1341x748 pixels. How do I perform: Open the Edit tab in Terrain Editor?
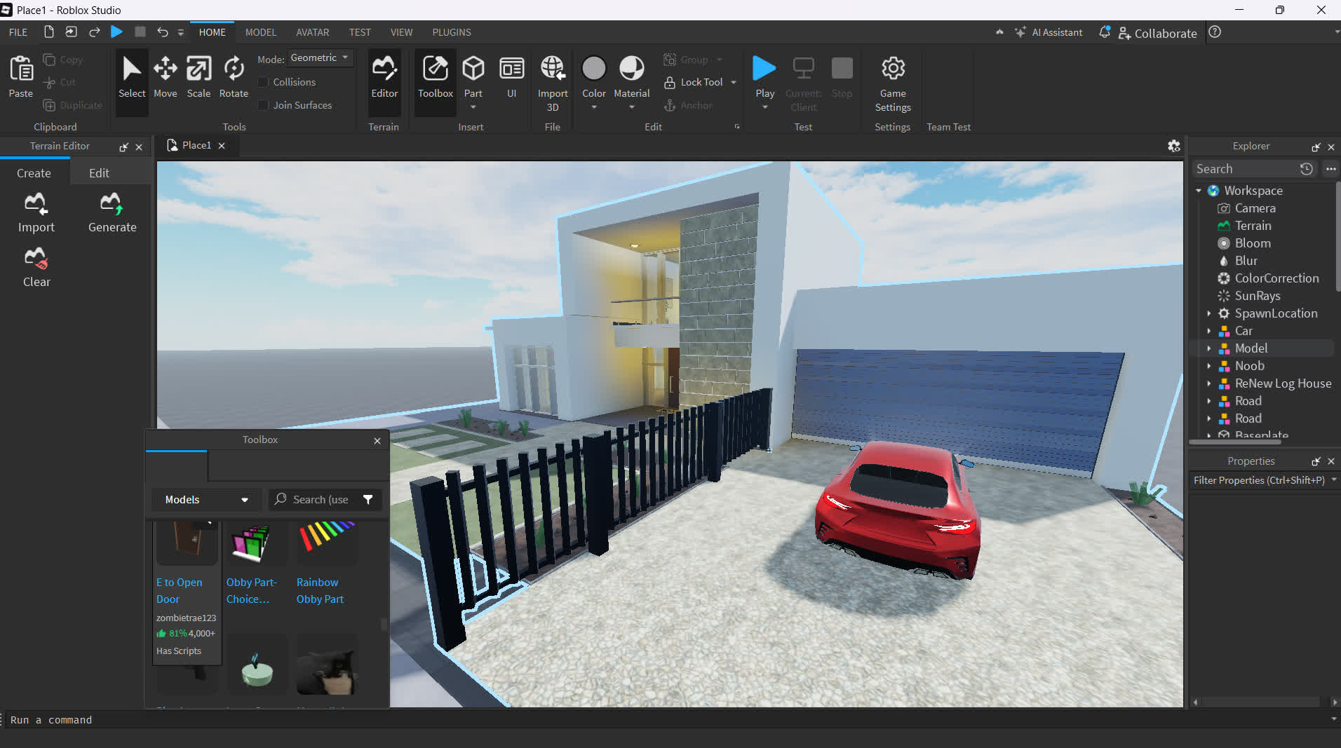99,173
